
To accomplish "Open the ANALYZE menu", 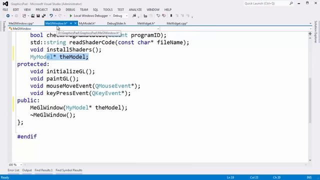I will pos(135,9).
